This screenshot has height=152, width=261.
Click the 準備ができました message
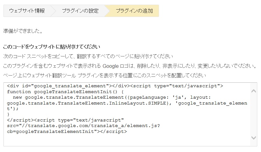pyautogui.click(x=23, y=31)
